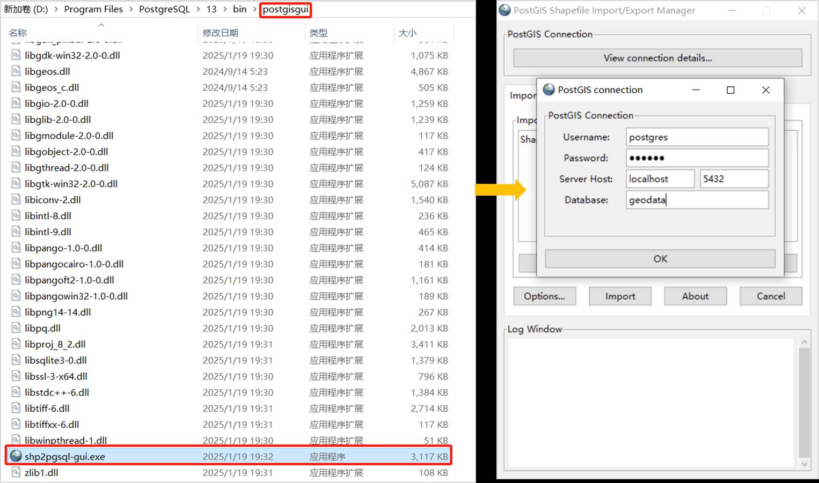Click the shp2pgsql-gui.exe globe icon
This screenshot has height=483, width=819.
(x=16, y=456)
